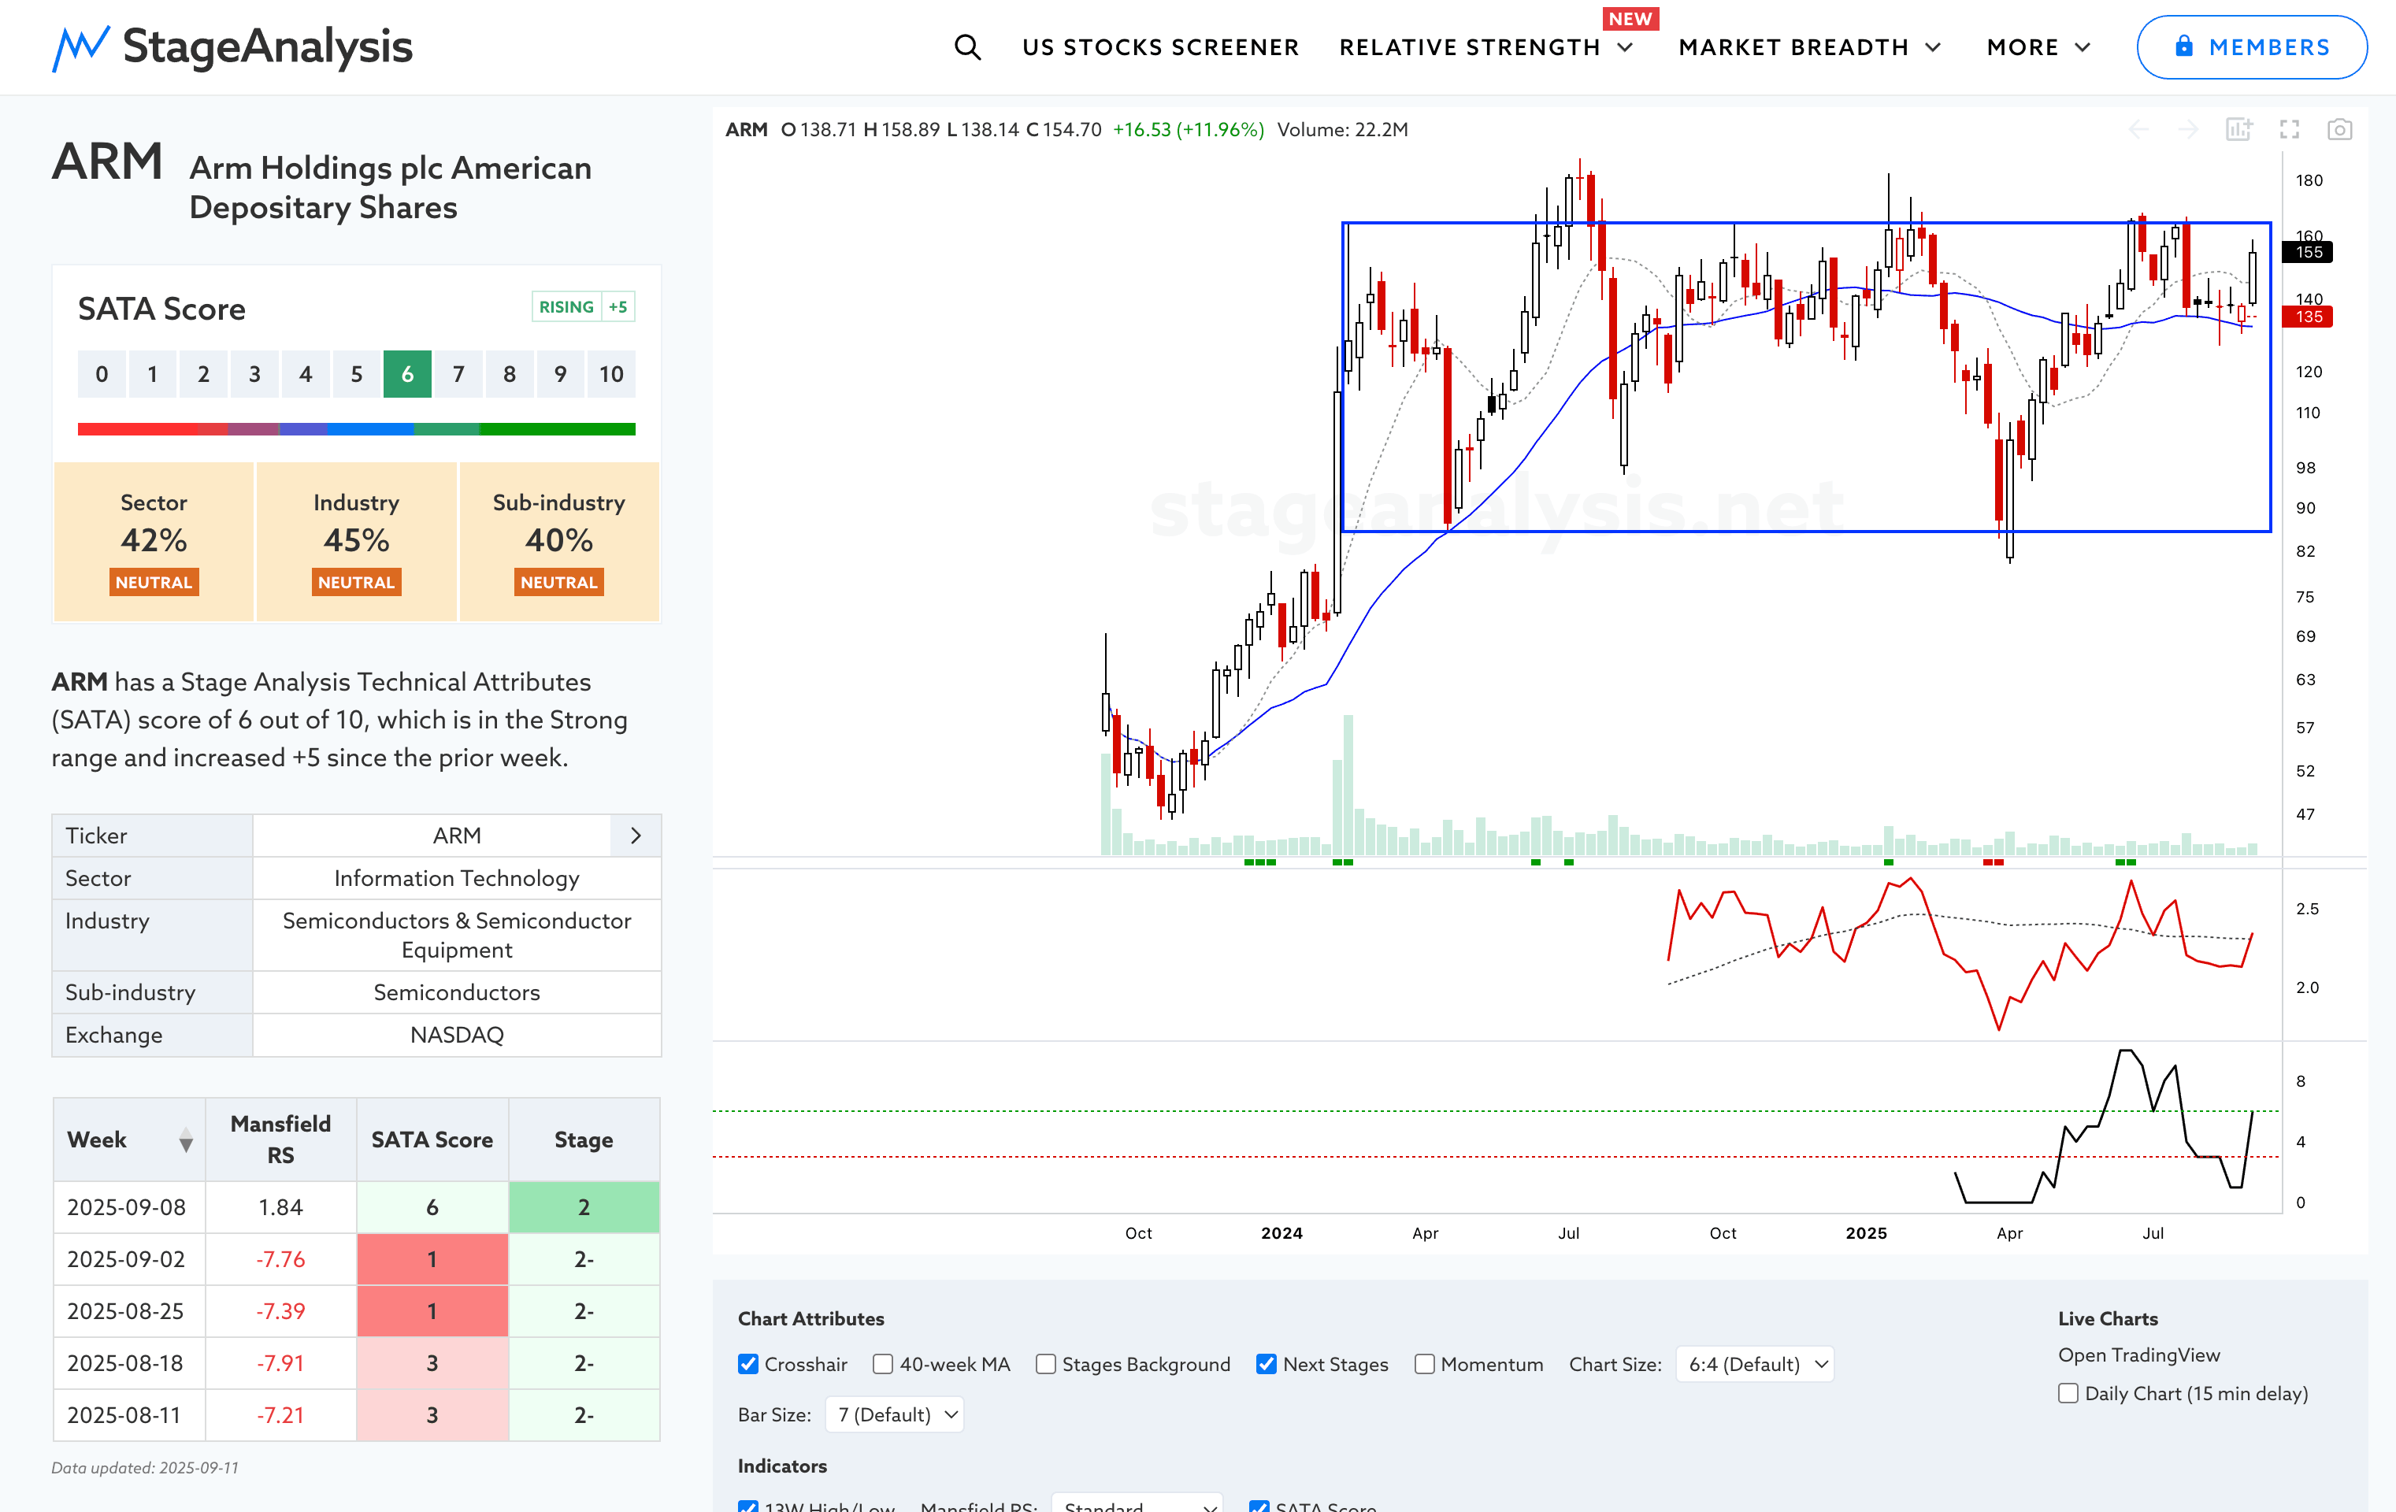Toggle the Crosshair checkbox
This screenshot has width=2396, height=1512.
(748, 1364)
